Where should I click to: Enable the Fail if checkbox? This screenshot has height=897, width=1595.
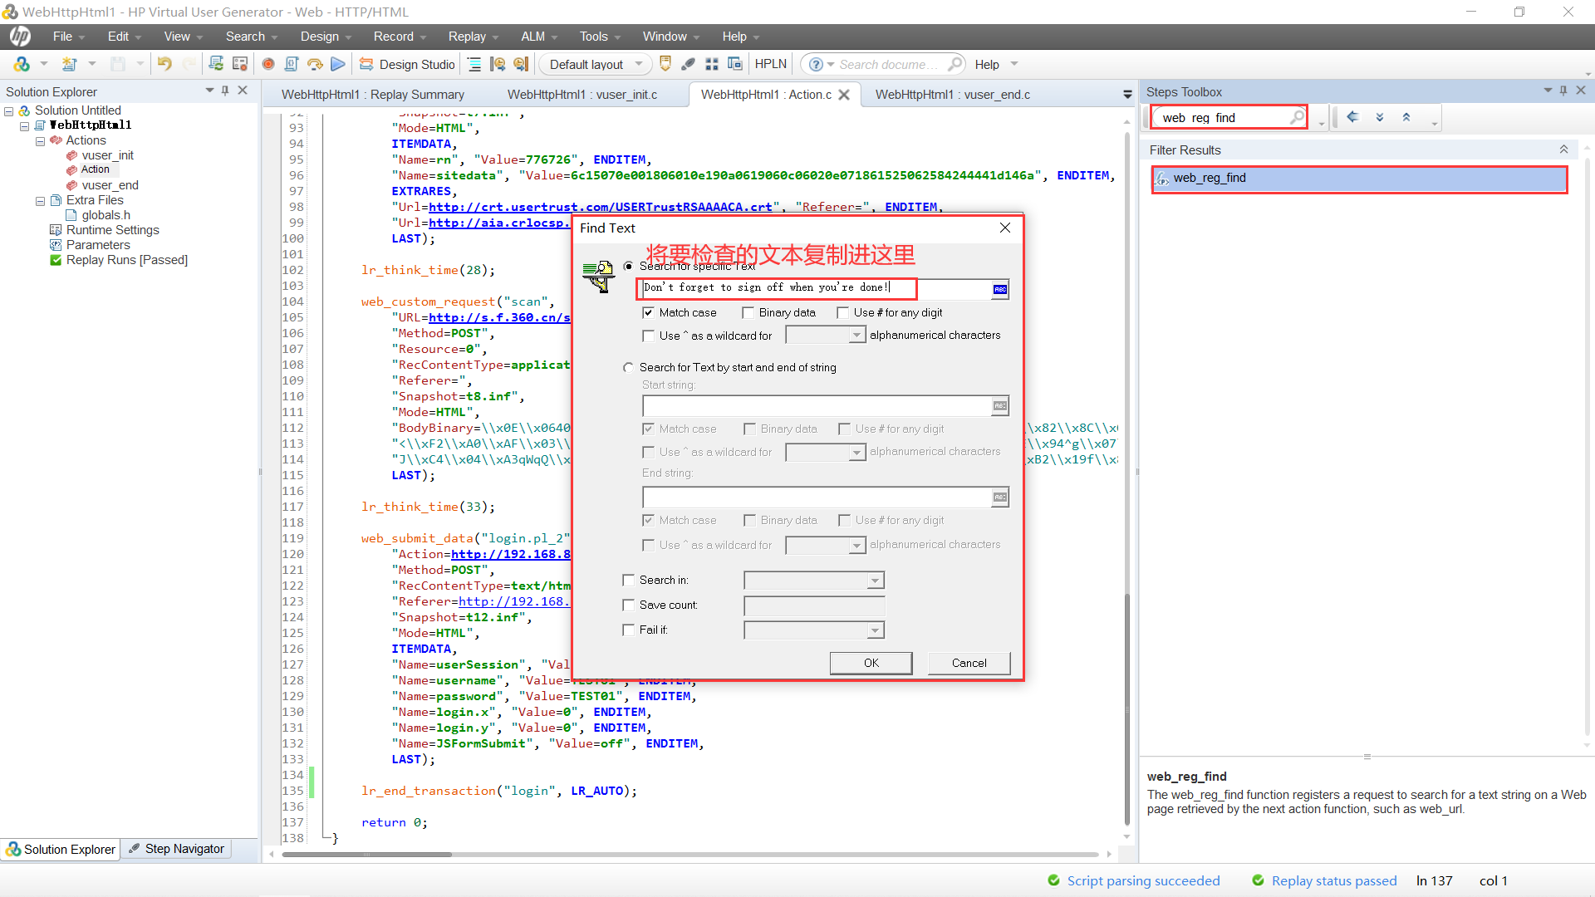(x=629, y=630)
